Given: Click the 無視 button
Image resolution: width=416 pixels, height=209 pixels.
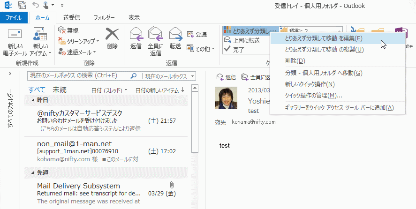Looking at the screenshot, I should pos(68,31).
